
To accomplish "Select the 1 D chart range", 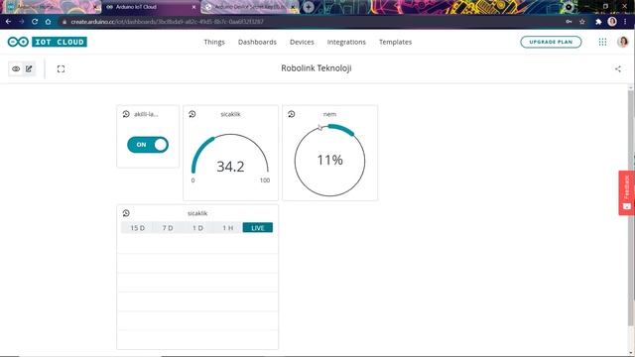I will (197, 228).
